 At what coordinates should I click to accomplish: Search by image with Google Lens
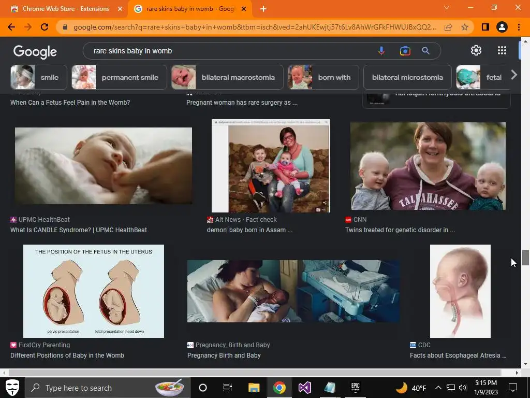pos(405,51)
